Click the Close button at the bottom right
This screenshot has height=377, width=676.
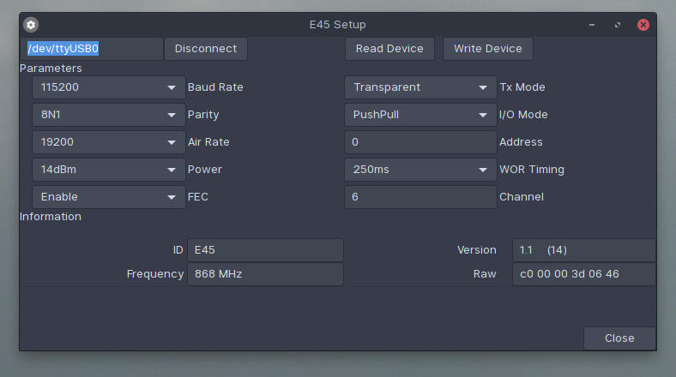[x=619, y=338]
